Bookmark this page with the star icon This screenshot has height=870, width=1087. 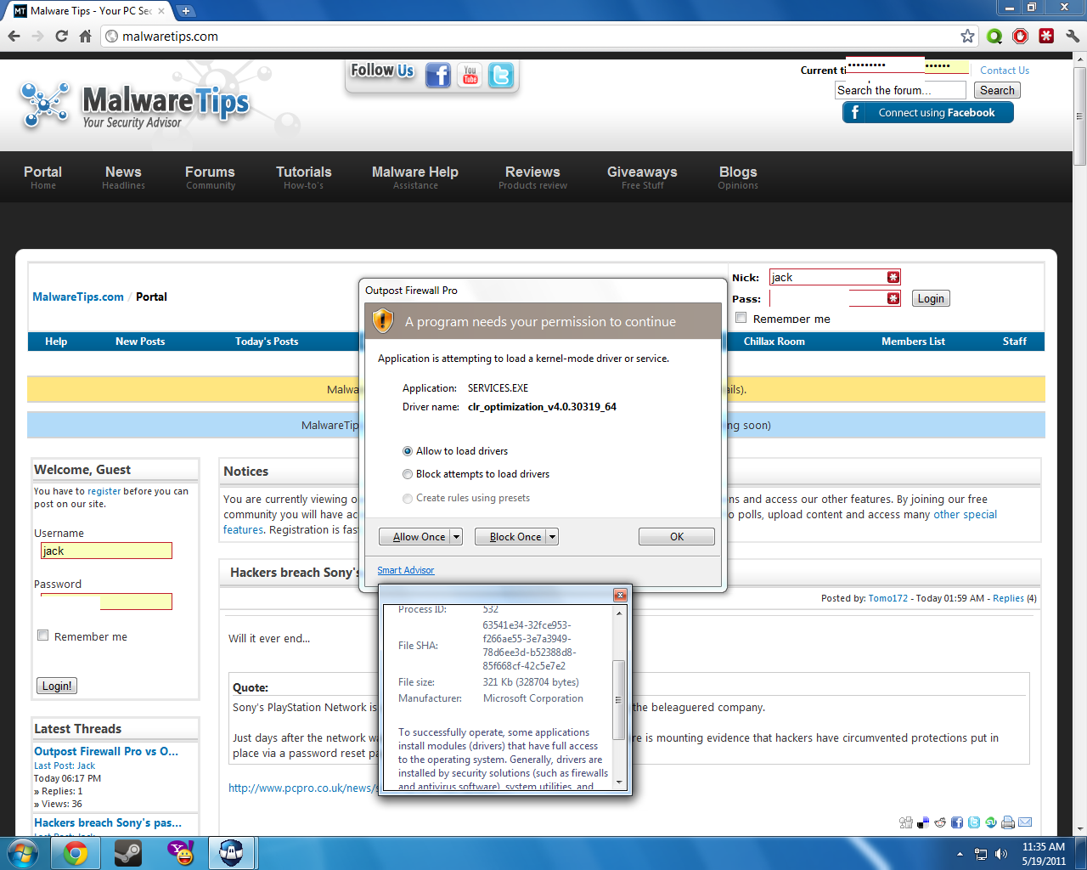(967, 36)
